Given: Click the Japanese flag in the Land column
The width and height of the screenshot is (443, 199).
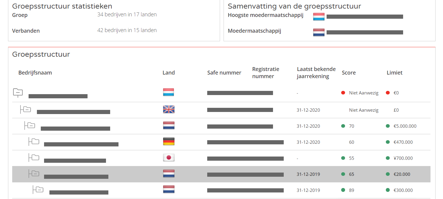Looking at the screenshot, I should pos(169,158).
